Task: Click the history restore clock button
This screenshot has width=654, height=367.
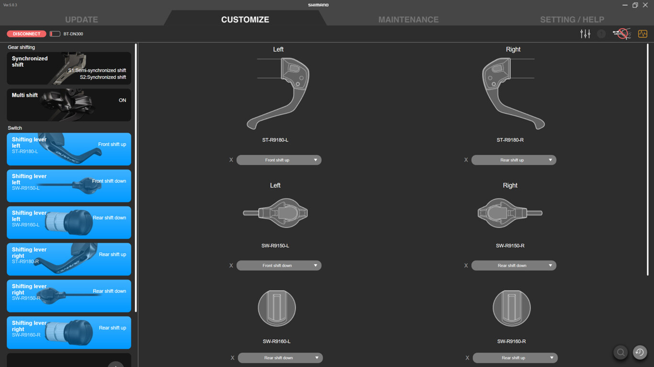Action: click(x=640, y=353)
